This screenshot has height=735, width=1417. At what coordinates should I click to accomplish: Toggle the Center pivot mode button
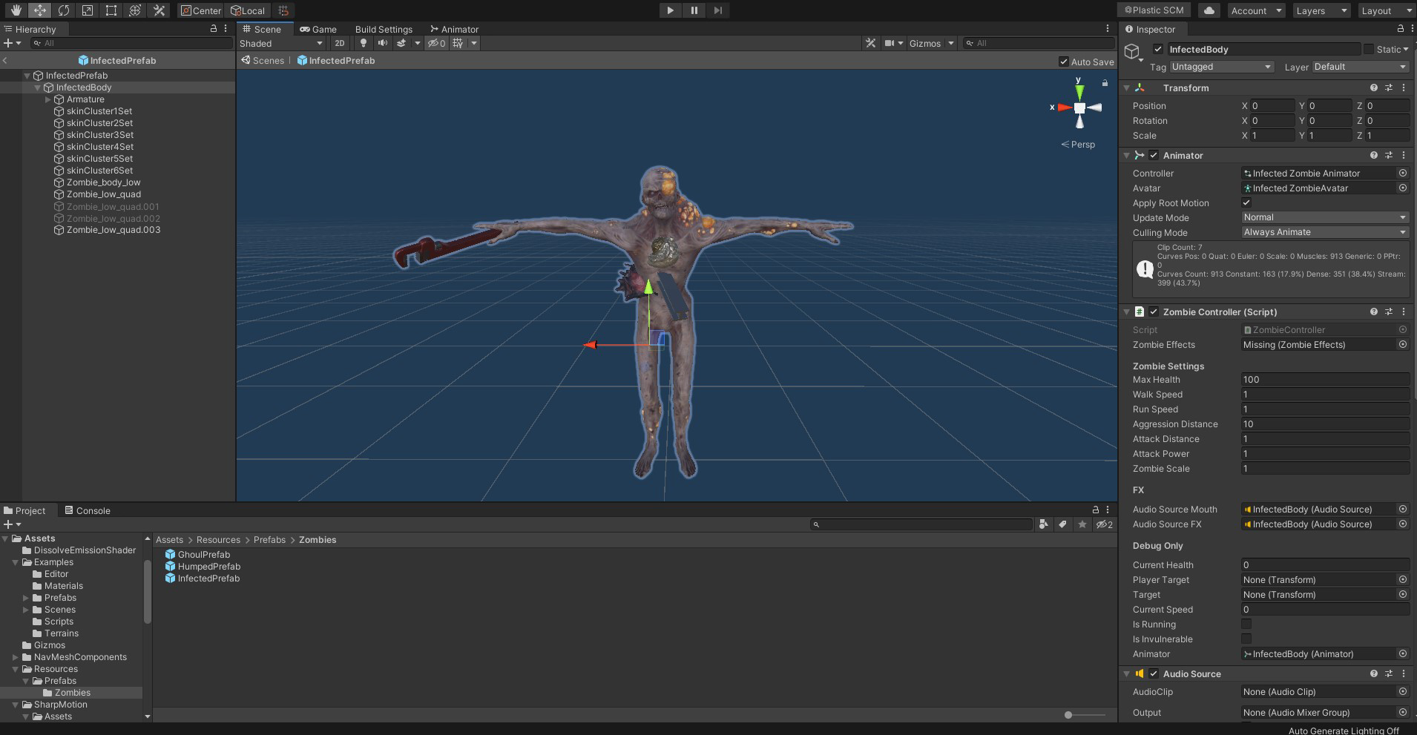[x=200, y=10]
